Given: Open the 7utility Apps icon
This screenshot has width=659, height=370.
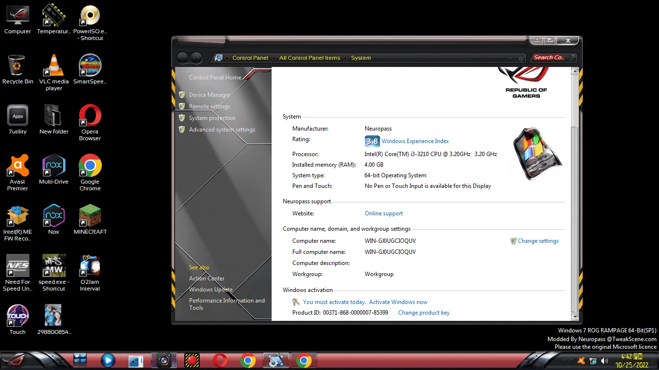Looking at the screenshot, I should (x=17, y=119).
